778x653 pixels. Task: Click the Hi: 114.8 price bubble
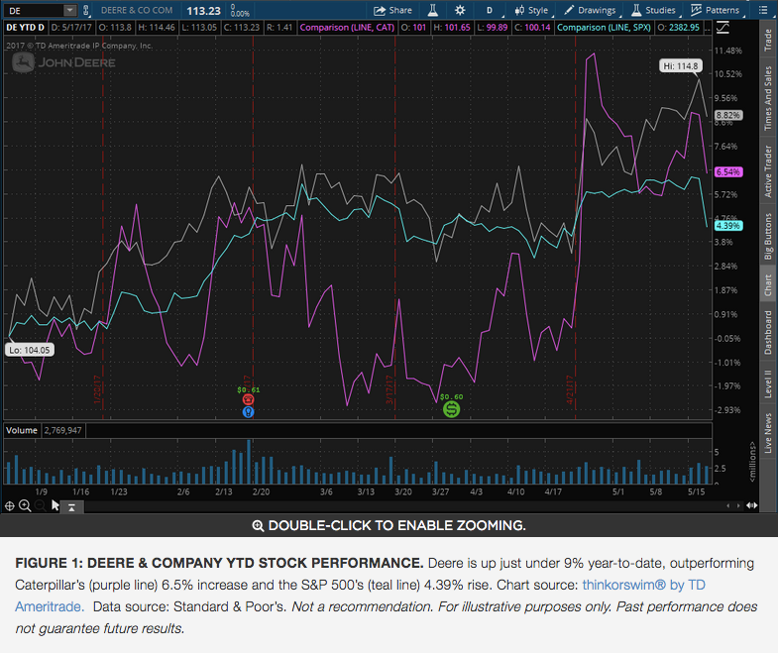pos(680,66)
